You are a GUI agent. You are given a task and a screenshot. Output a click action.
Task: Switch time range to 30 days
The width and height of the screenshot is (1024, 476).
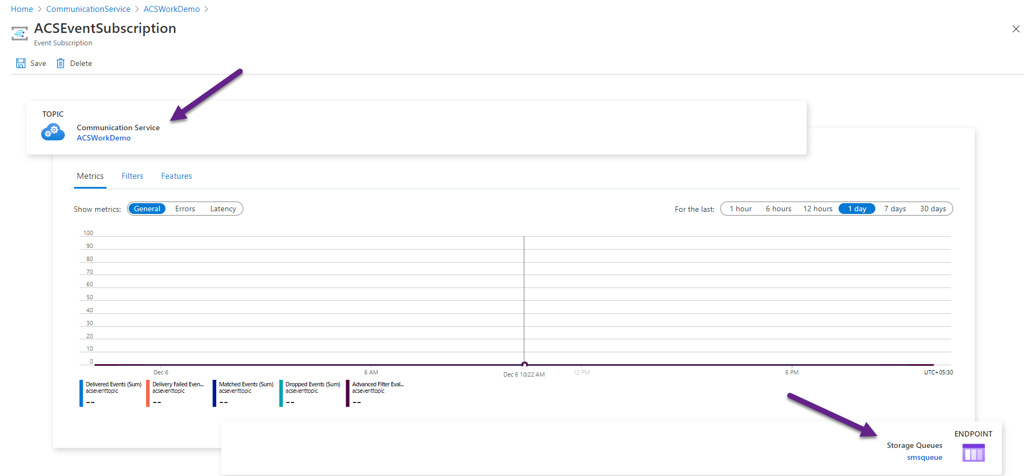click(933, 209)
